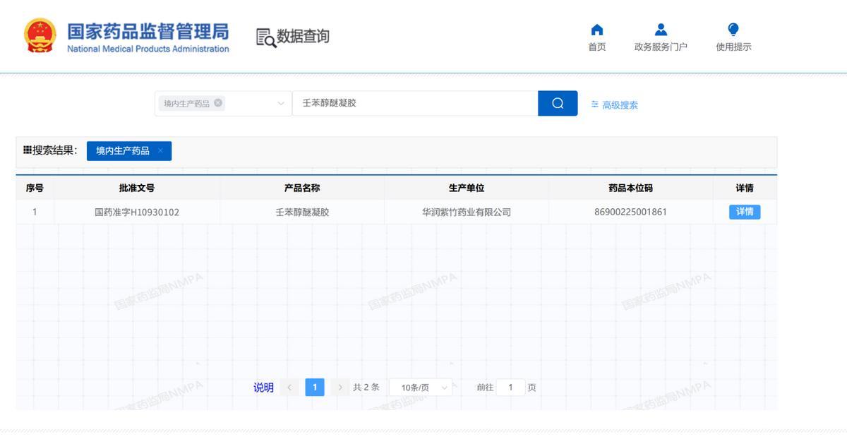Click the National Medical Products Administration emblem logo
Image resolution: width=847 pixels, height=444 pixels.
point(39,36)
